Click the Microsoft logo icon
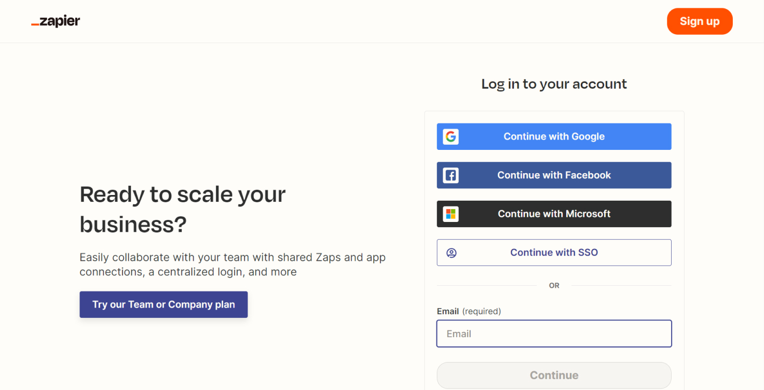Image resolution: width=764 pixels, height=390 pixels. click(x=451, y=214)
